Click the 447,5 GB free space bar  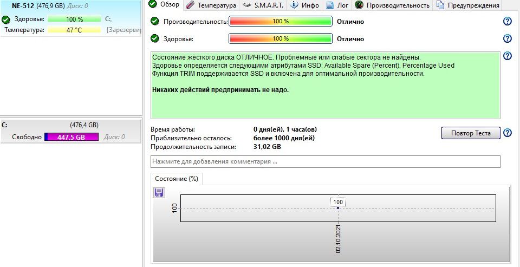pos(71,137)
